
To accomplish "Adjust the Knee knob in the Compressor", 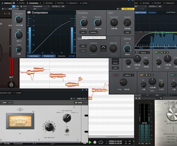I will point(19,50).
